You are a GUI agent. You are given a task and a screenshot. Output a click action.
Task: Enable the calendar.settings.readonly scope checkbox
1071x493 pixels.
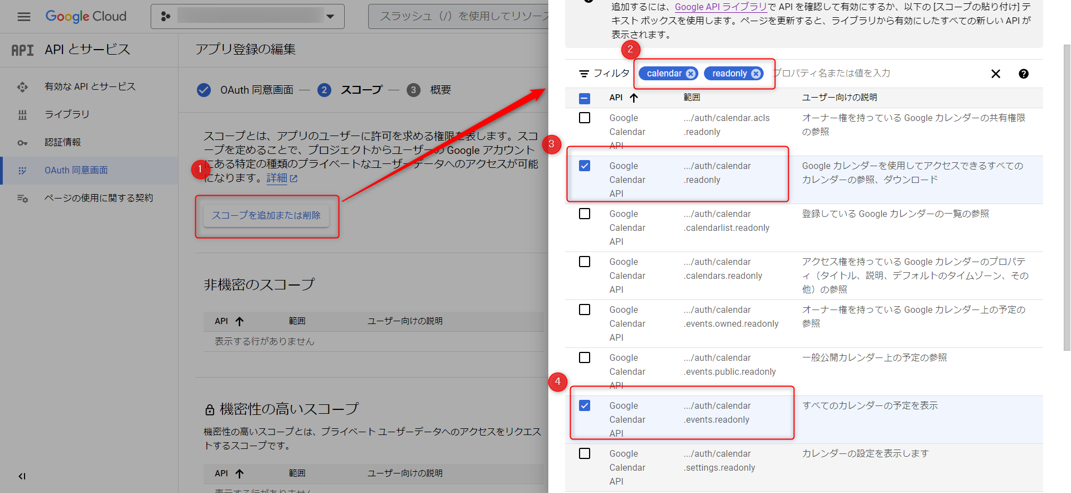(x=585, y=453)
